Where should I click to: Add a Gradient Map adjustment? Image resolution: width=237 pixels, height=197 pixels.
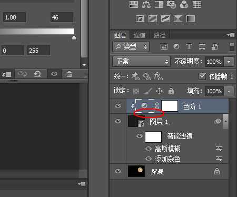[x=191, y=18]
